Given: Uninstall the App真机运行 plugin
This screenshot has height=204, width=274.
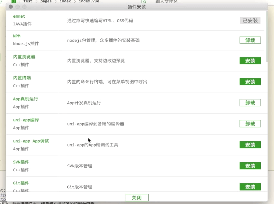Looking at the screenshot, I should coord(250,103).
